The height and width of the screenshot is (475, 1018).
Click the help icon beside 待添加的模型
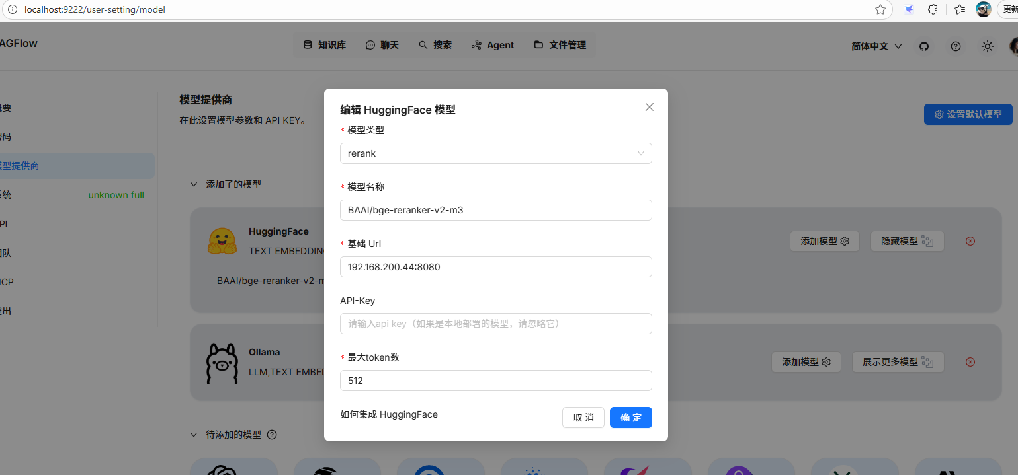271,435
